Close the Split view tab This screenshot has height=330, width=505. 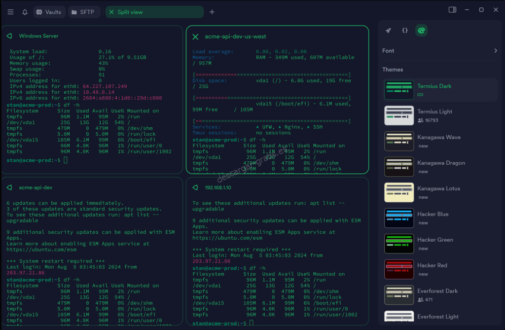[110, 12]
